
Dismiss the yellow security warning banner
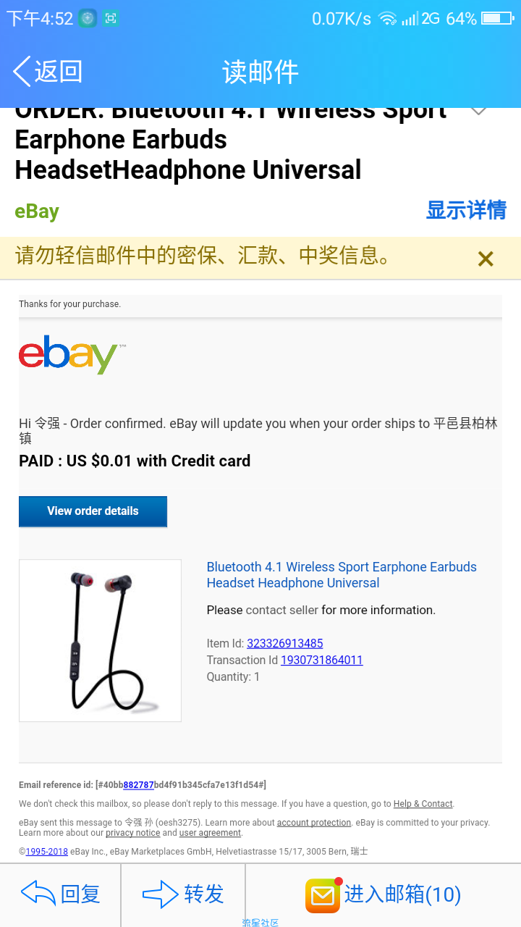tap(486, 259)
